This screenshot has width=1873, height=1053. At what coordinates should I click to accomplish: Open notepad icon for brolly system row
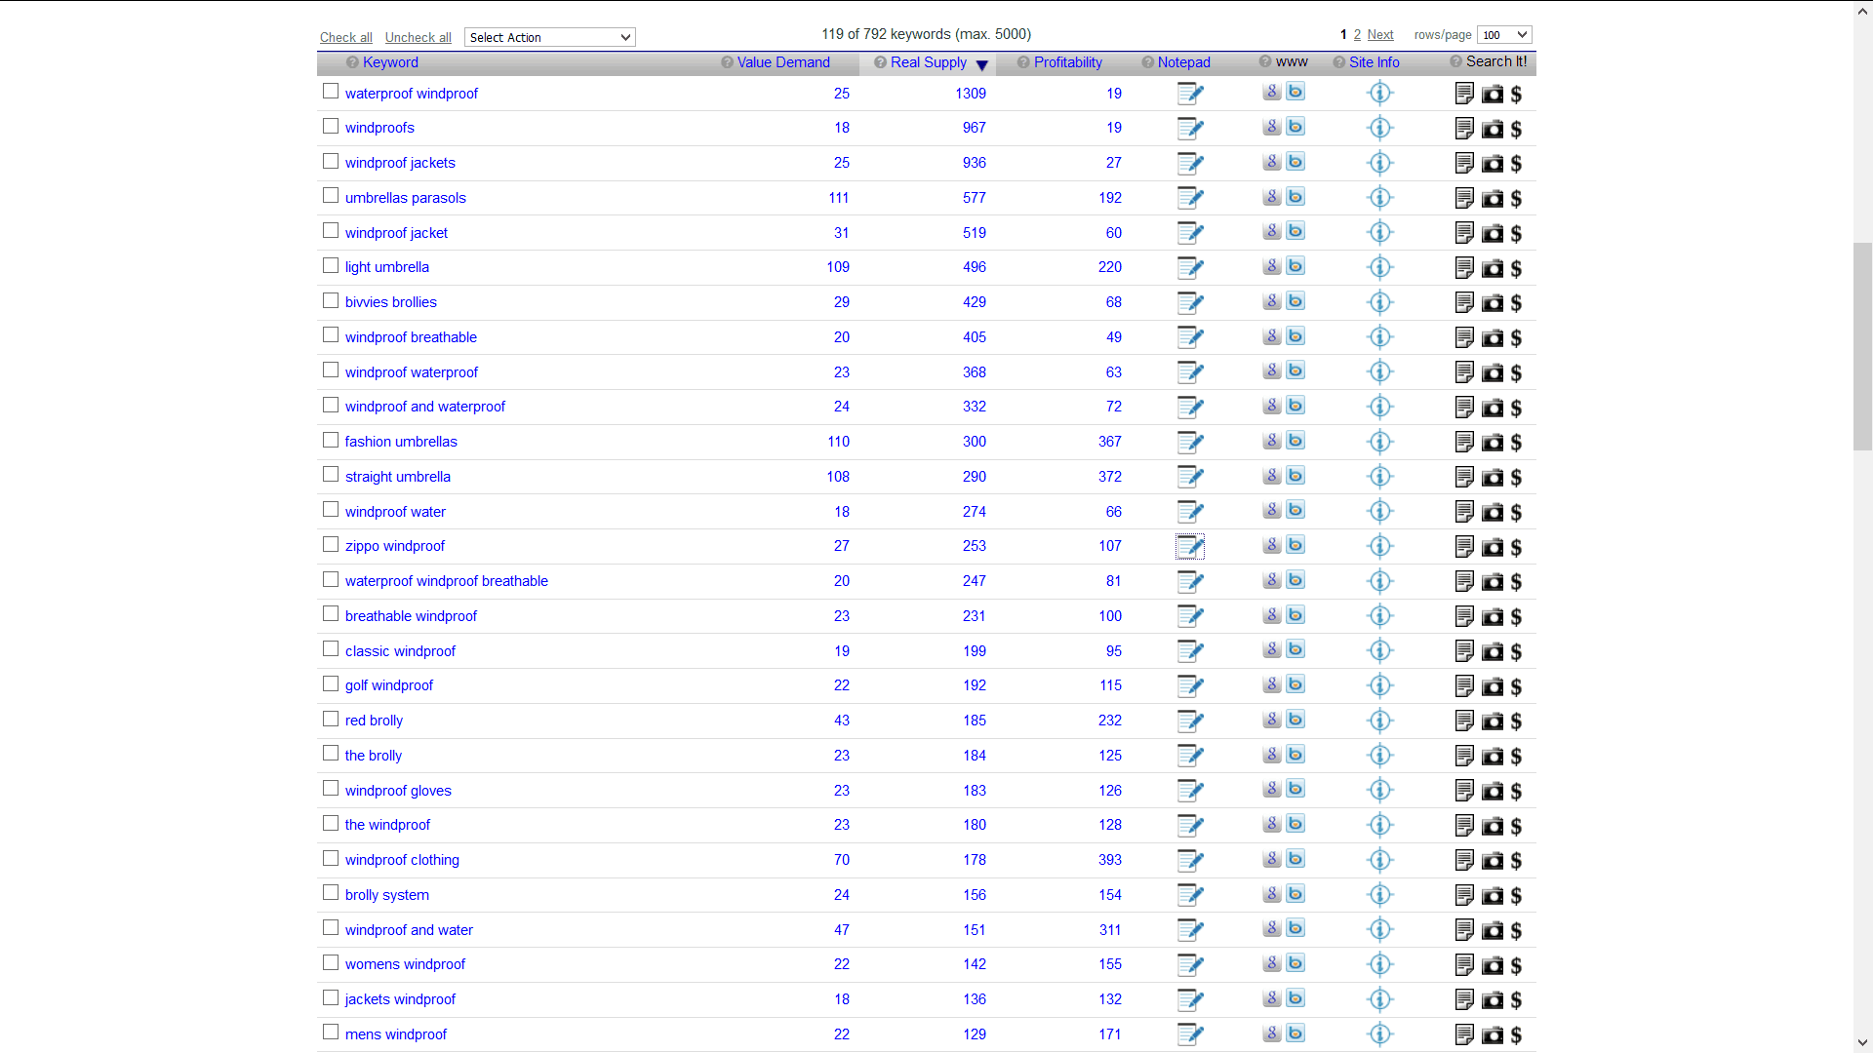click(1190, 895)
